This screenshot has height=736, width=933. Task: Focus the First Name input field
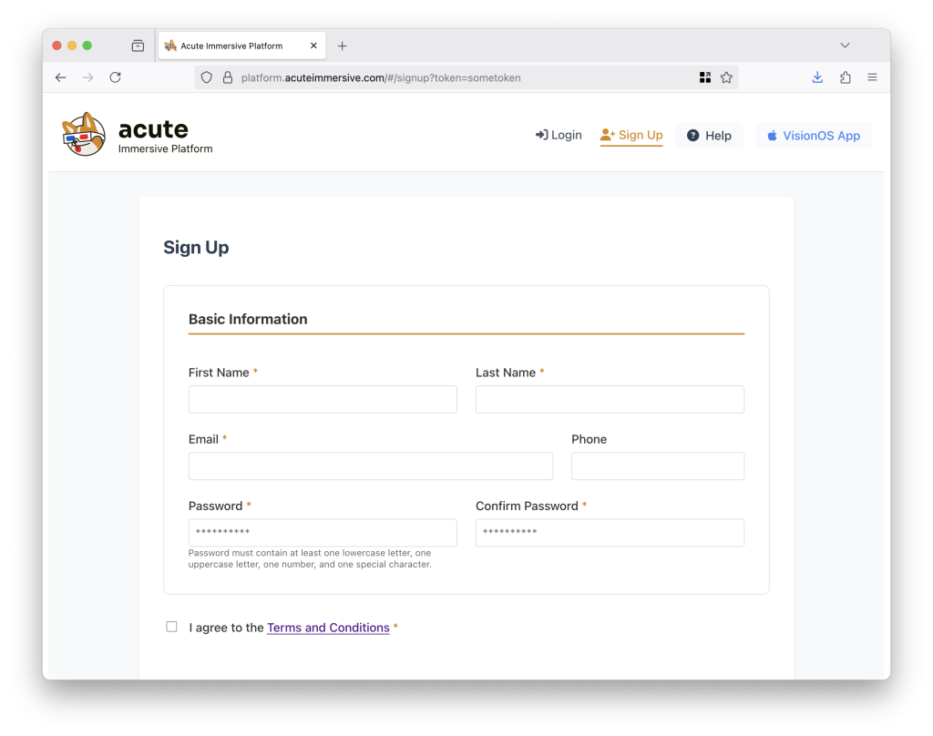click(323, 399)
